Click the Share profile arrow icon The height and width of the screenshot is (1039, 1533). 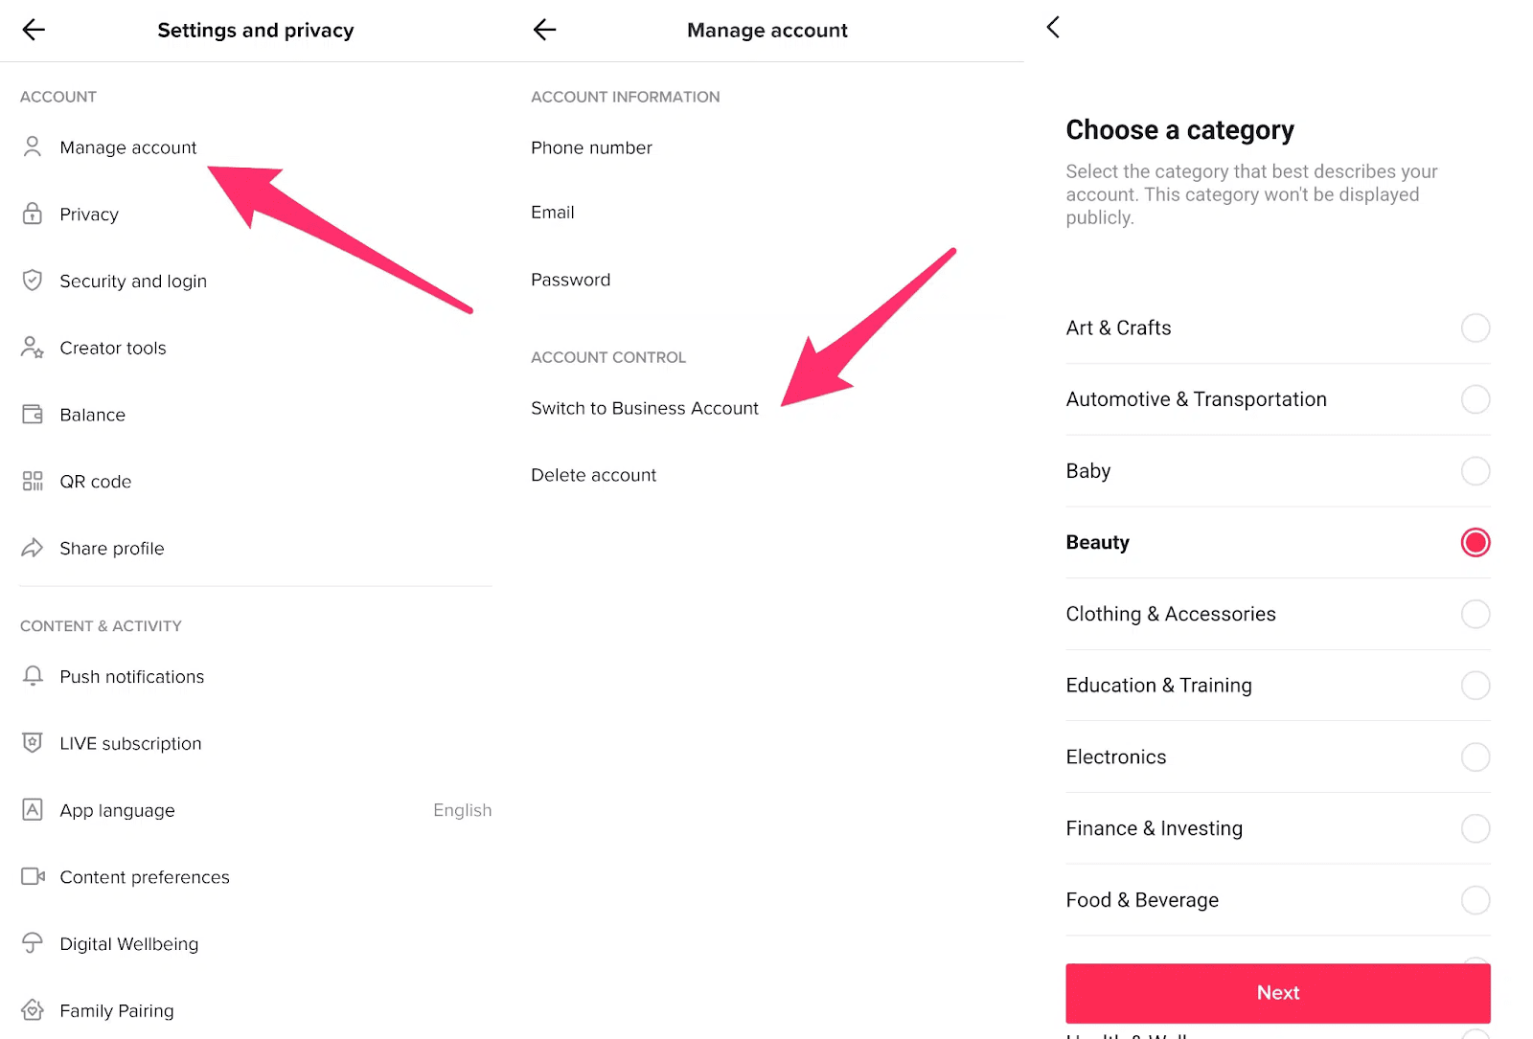coord(32,548)
